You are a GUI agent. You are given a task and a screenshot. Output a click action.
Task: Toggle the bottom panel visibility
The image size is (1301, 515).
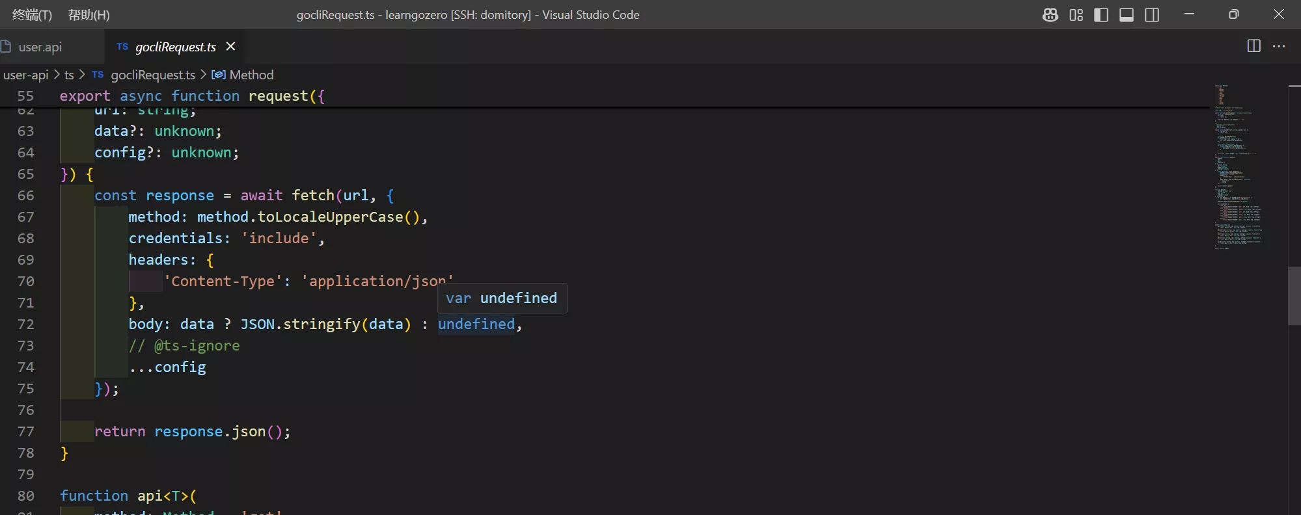(1127, 15)
